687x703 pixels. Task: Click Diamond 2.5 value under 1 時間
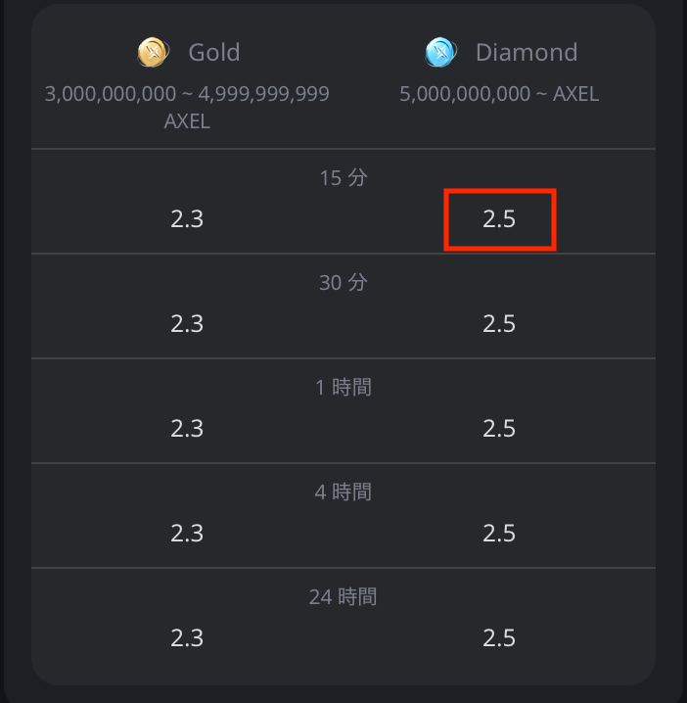499,429
